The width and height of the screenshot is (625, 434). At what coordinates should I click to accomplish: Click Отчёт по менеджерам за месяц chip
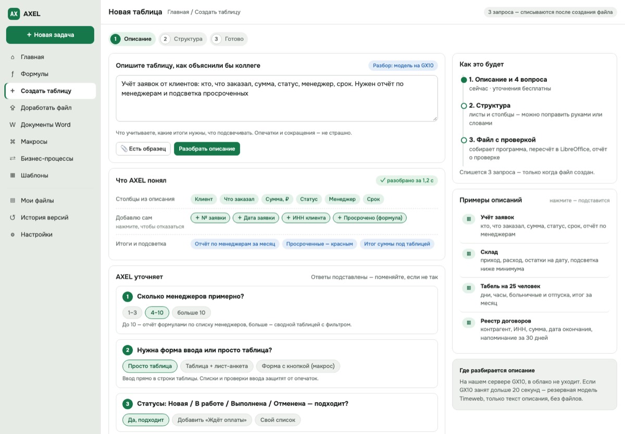click(x=235, y=244)
